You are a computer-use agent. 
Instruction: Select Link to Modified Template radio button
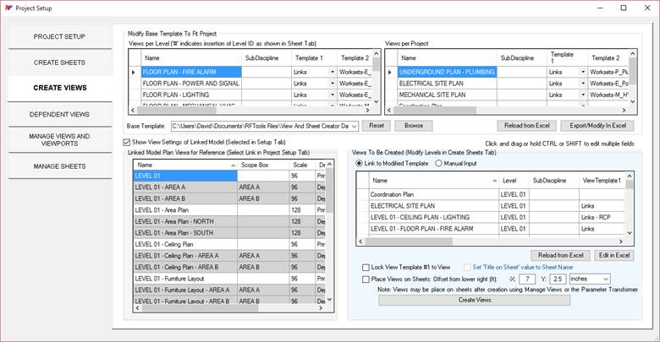pyautogui.click(x=360, y=163)
